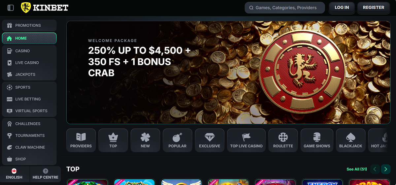Image resolution: width=396 pixels, height=185 pixels.
Task: Focus the Games, Categories, Providers search field
Action: [285, 8]
